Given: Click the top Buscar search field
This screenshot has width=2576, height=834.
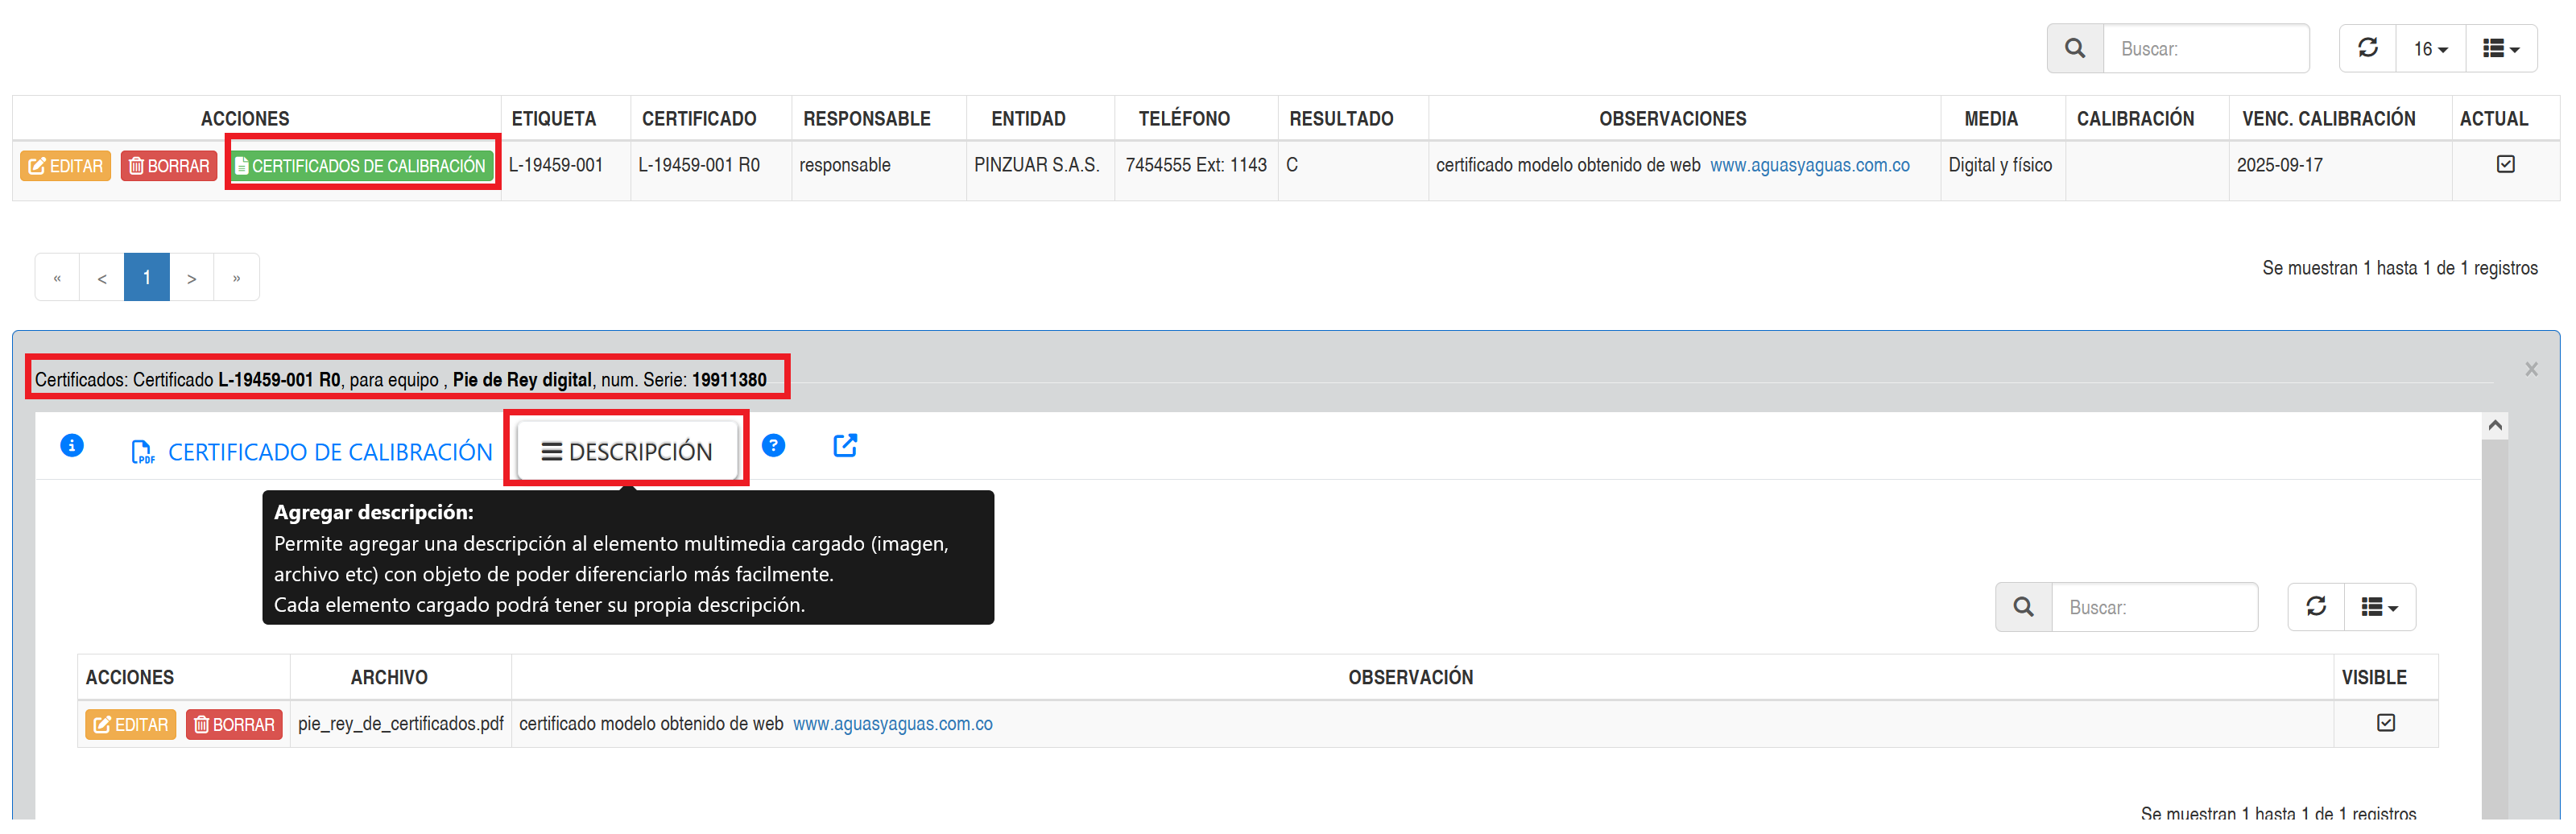Looking at the screenshot, I should coord(2205,49).
